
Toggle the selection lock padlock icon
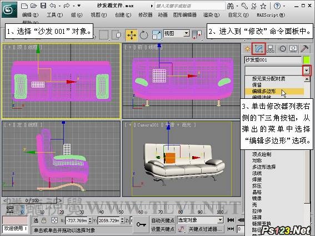point(44,220)
